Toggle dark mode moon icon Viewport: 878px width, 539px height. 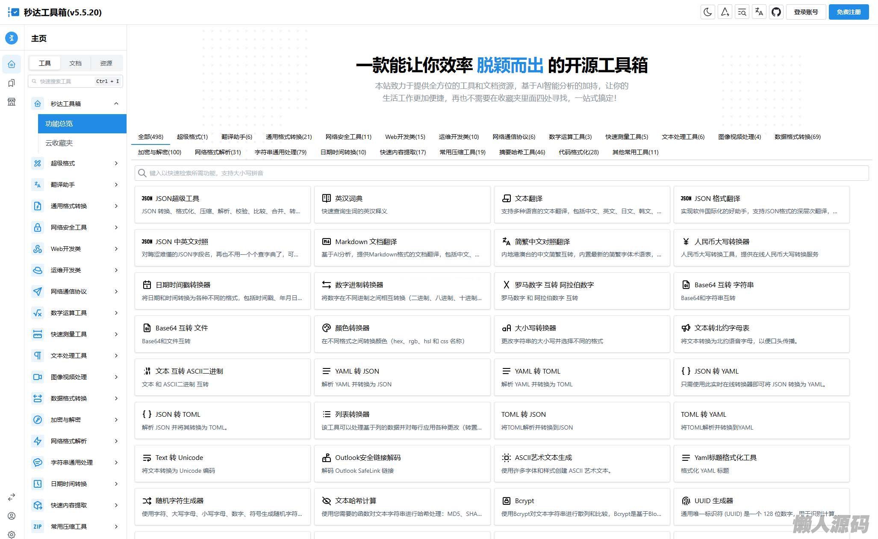click(x=708, y=12)
